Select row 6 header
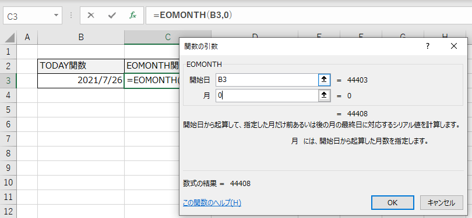 tap(8, 124)
